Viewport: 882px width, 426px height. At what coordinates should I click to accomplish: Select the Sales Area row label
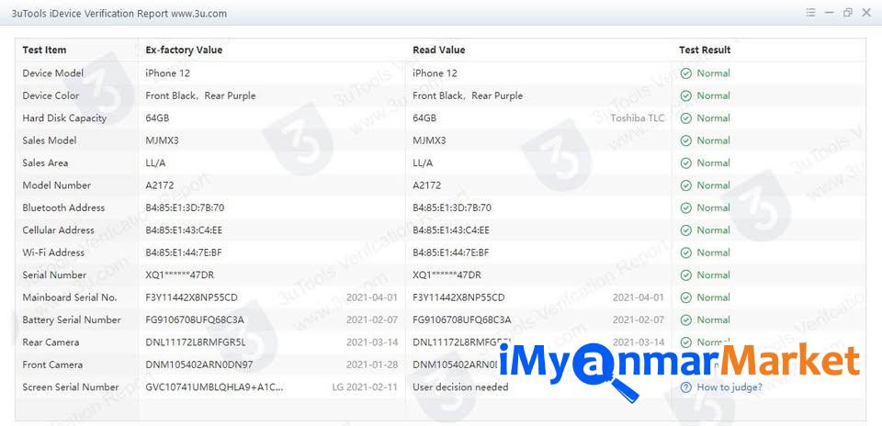coord(45,163)
